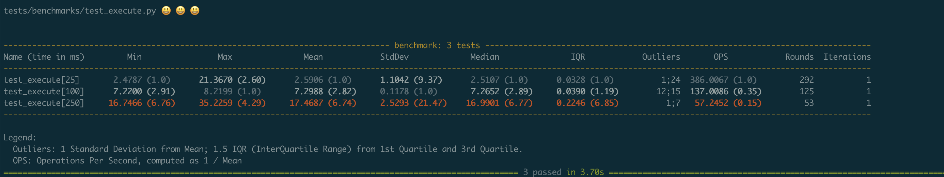Click Rounds value 125
This screenshot has height=177, width=944.
pyautogui.click(x=806, y=91)
